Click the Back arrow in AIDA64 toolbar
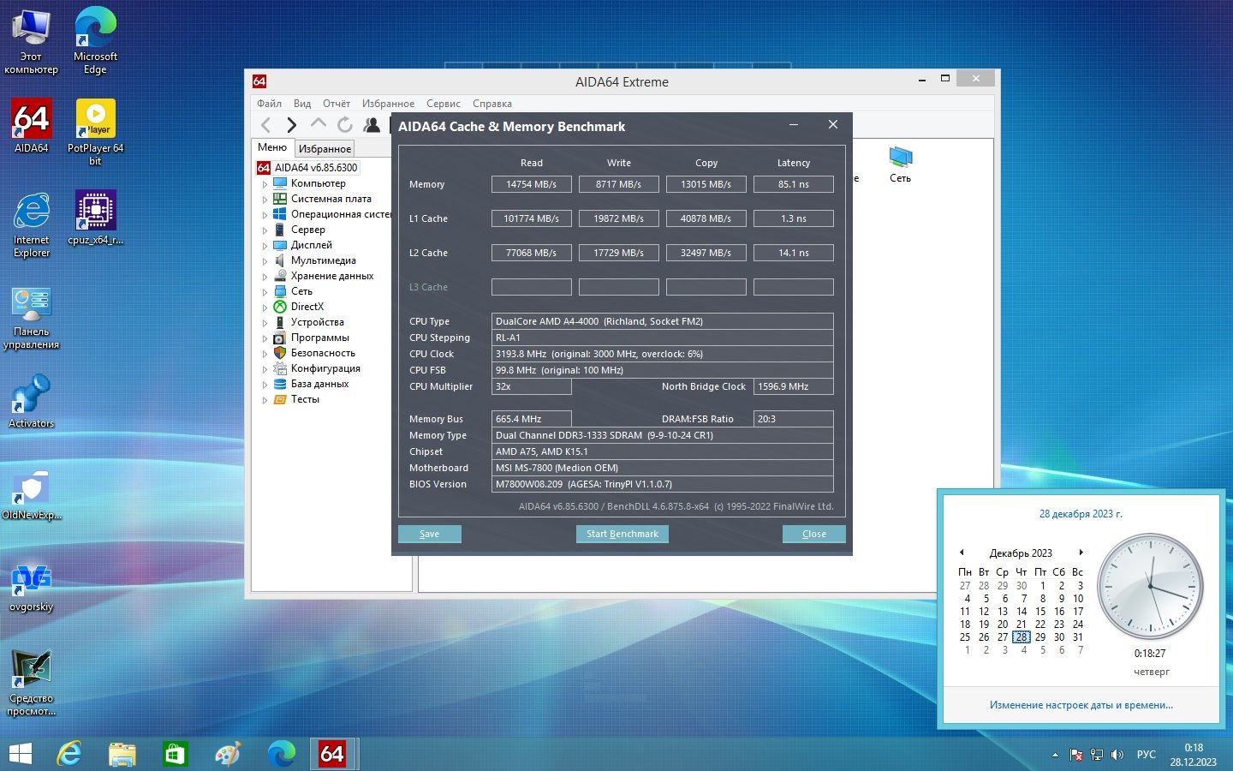Screen dimensions: 1233x771 coord(265,125)
